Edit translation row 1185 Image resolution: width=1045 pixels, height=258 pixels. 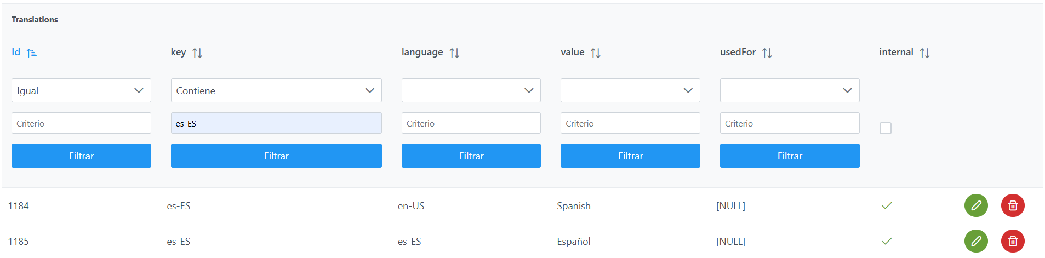976,241
